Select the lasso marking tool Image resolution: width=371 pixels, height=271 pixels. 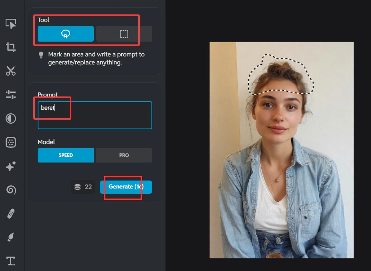click(65, 34)
